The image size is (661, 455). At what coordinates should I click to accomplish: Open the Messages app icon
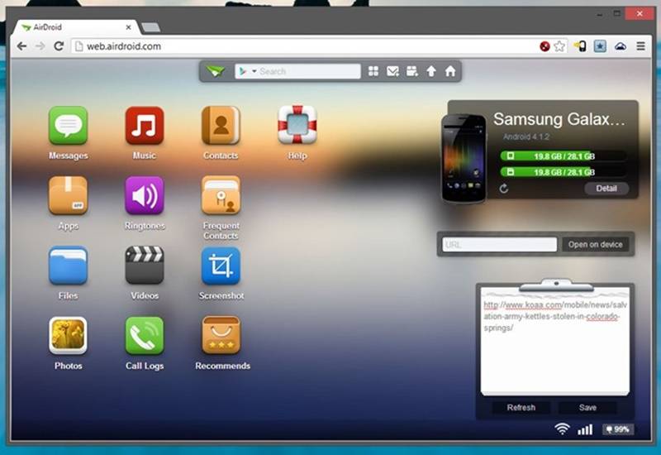point(68,126)
